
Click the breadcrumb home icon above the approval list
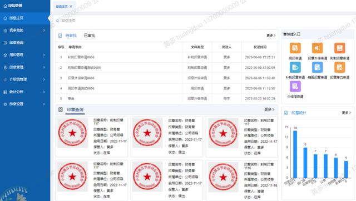[x=57, y=21]
